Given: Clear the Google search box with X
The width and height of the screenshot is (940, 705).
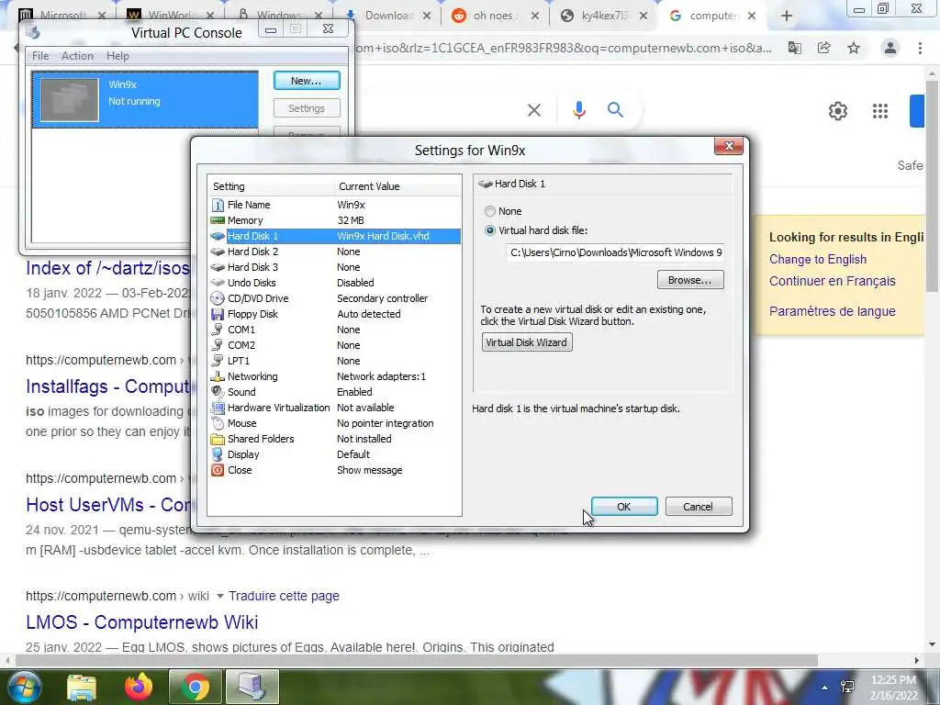Looking at the screenshot, I should tap(534, 110).
